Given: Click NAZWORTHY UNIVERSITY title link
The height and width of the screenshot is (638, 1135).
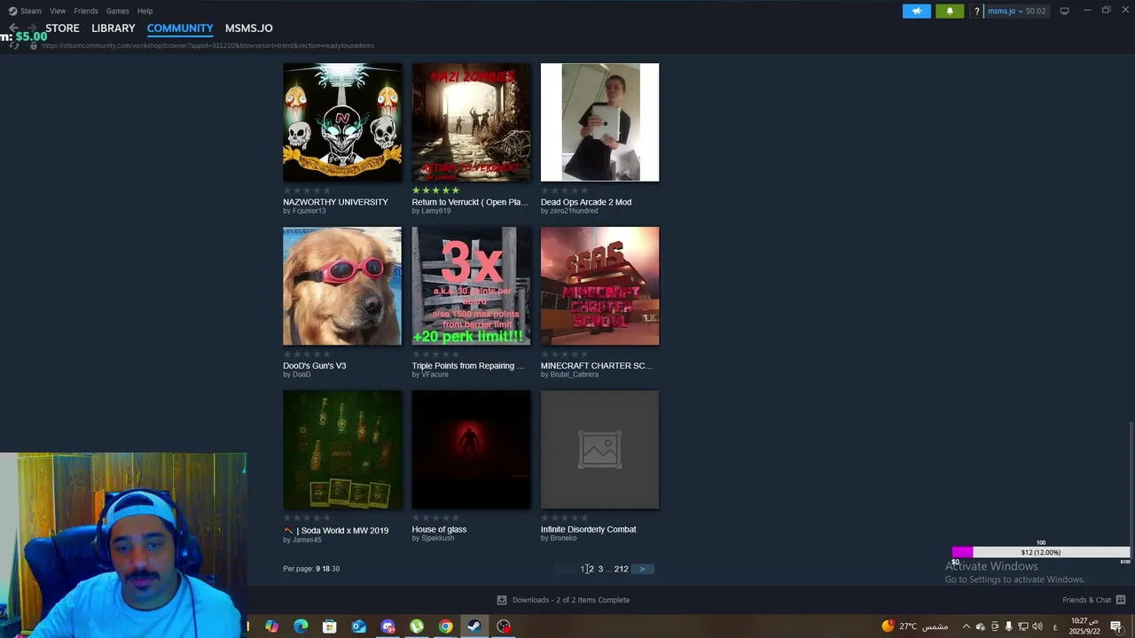Looking at the screenshot, I should pos(335,202).
